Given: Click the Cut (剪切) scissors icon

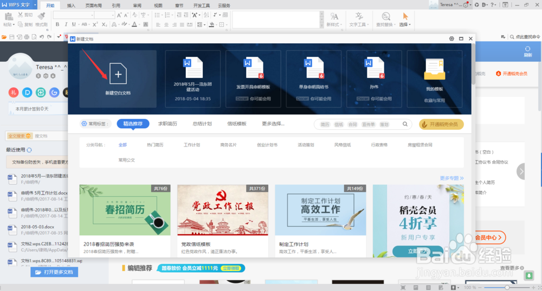Looking at the screenshot, I should pyautogui.click(x=21, y=15).
